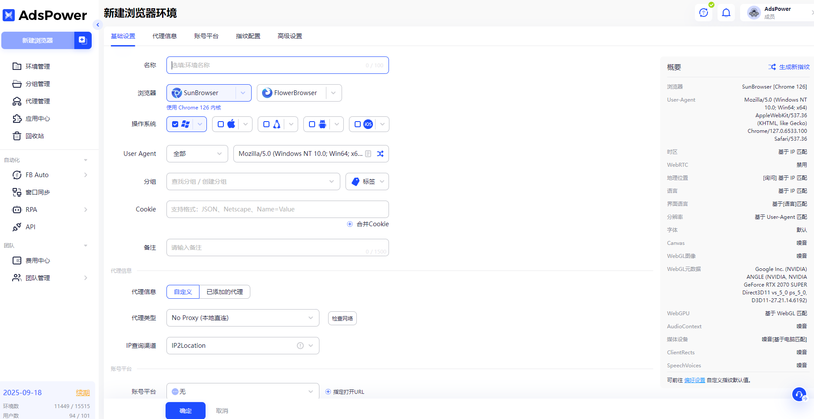Open SunBrowser version dropdown
The width and height of the screenshot is (814, 419).
point(243,93)
